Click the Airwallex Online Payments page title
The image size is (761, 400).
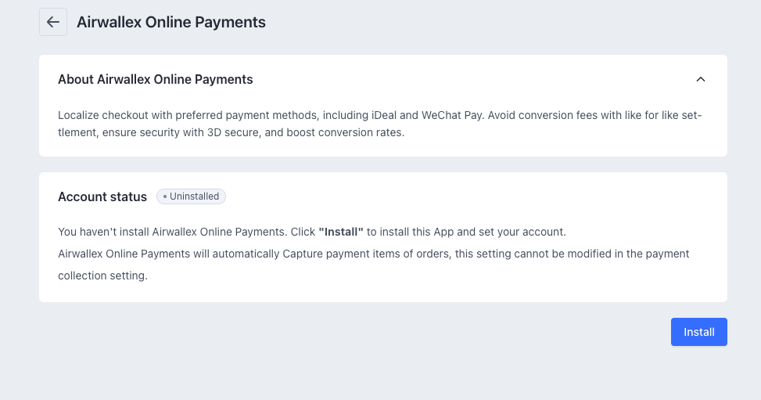tap(171, 23)
